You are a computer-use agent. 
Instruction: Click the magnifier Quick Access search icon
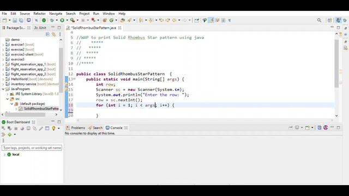pos(319,20)
